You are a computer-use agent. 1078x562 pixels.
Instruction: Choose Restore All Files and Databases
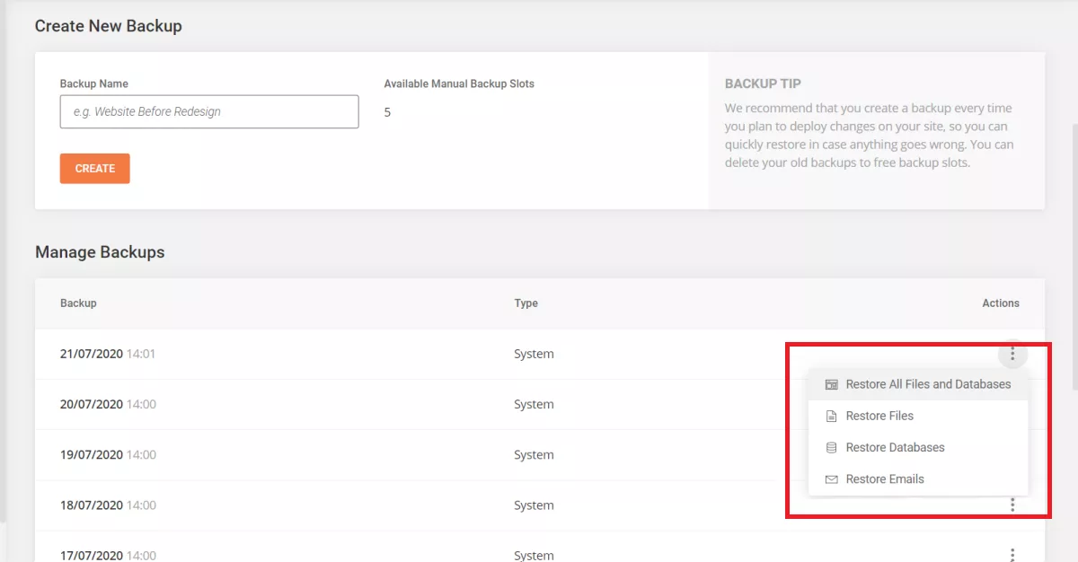[x=918, y=384]
